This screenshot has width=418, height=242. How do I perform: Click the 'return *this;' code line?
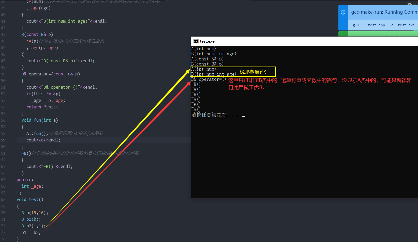(42, 107)
